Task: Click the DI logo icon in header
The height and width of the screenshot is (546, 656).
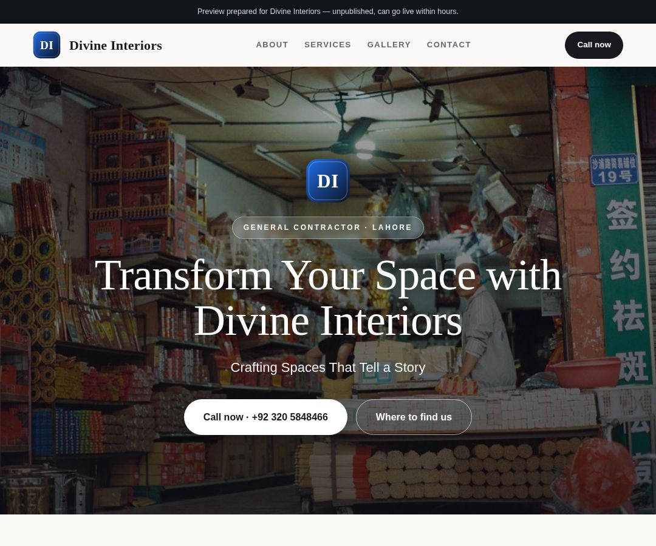Action: pyautogui.click(x=46, y=45)
